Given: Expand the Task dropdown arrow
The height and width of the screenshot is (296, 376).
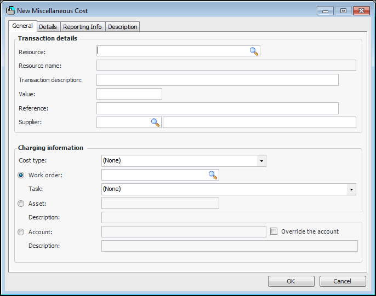Looking at the screenshot, I should [351, 189].
